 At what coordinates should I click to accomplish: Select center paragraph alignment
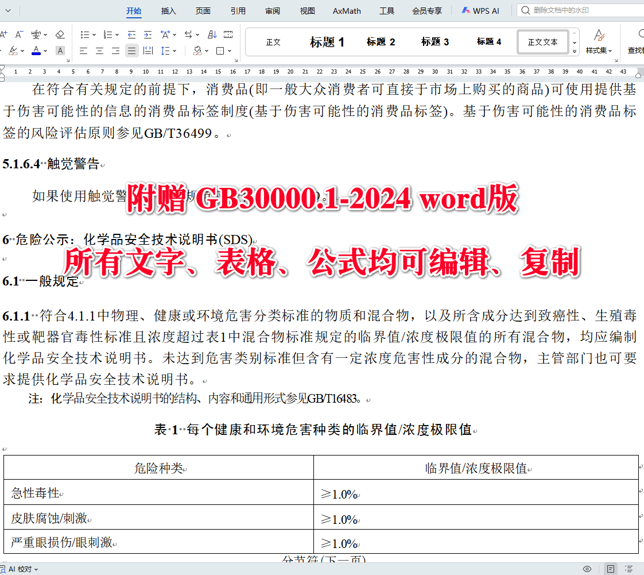(99, 51)
